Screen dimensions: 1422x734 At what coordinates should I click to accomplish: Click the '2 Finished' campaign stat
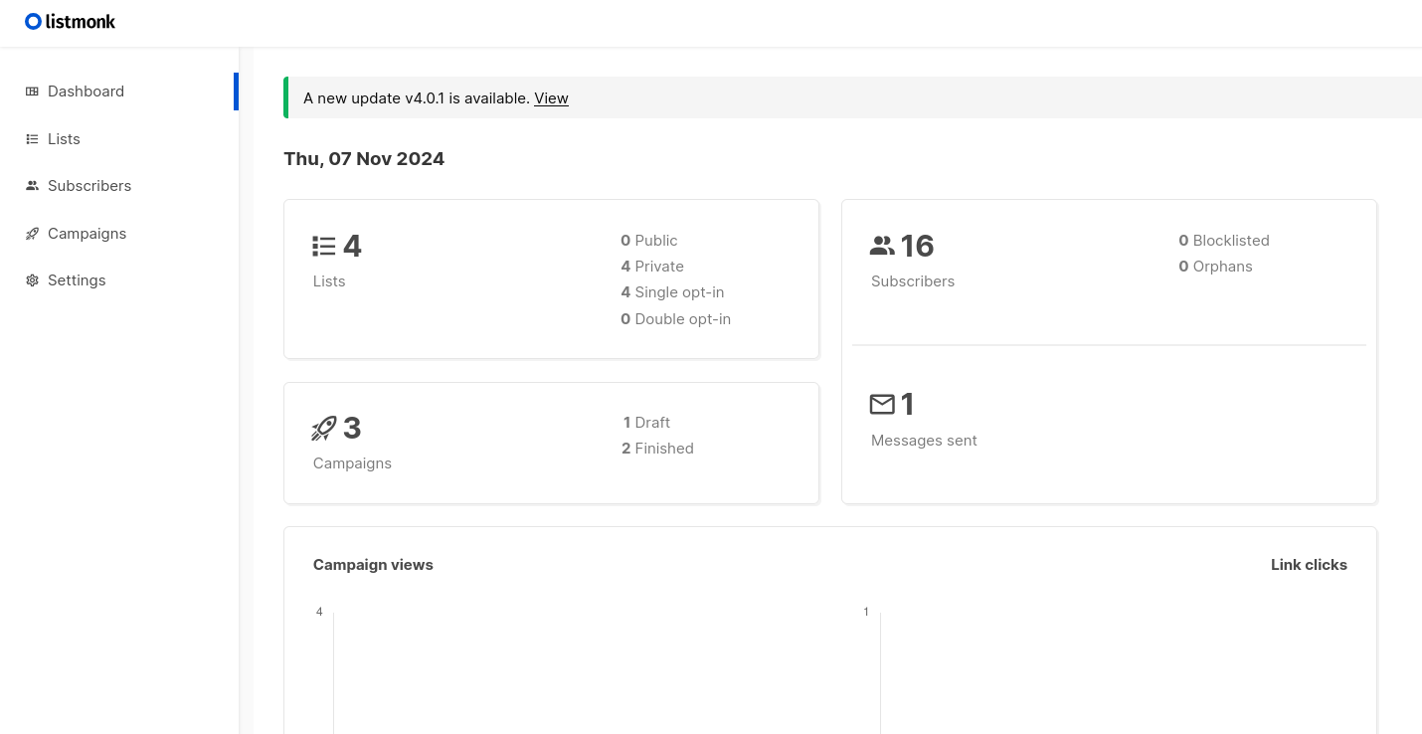657,449
